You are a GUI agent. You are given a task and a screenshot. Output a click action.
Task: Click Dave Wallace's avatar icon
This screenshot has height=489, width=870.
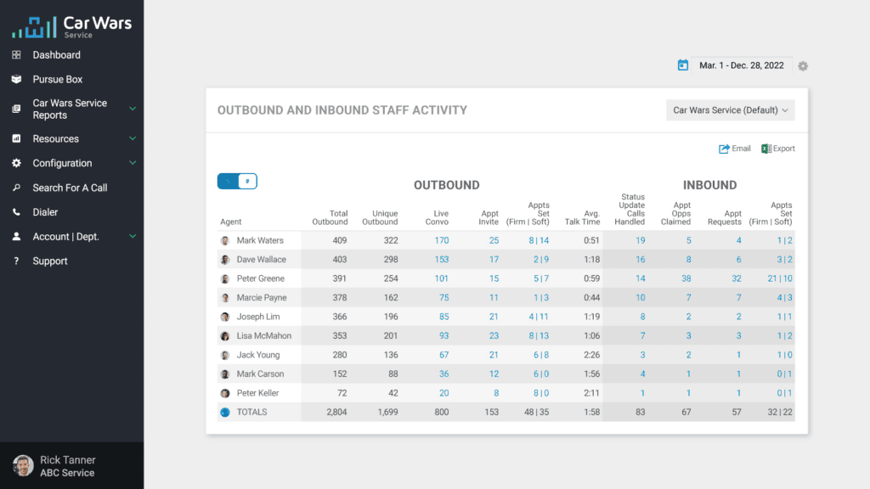(x=224, y=260)
